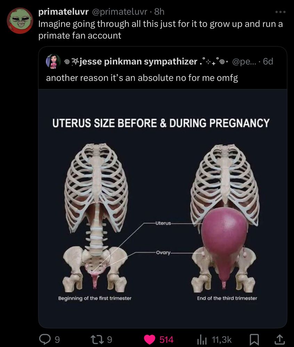Open the 9 replies count
Screen dimensions: 294x347
57,339
